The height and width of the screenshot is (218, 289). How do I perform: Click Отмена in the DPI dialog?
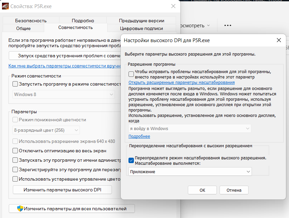pos(234,190)
